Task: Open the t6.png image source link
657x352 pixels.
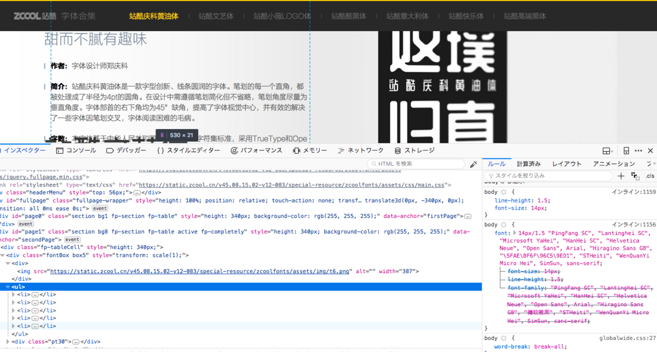Action: tap(200, 271)
